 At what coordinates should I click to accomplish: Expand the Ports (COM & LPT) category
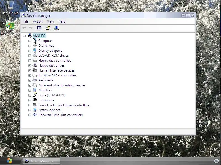[30, 95]
